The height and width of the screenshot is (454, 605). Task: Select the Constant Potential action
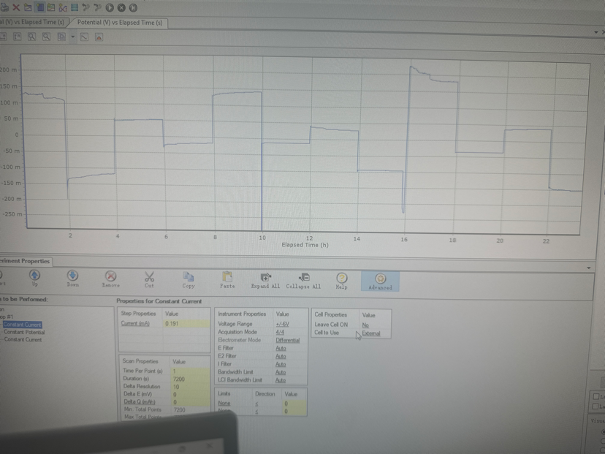[x=24, y=332]
